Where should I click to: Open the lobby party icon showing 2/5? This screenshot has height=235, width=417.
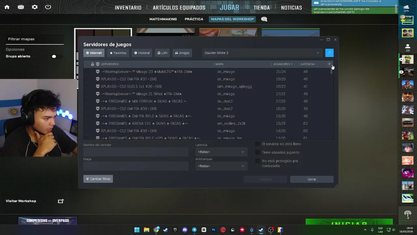[406, 8]
